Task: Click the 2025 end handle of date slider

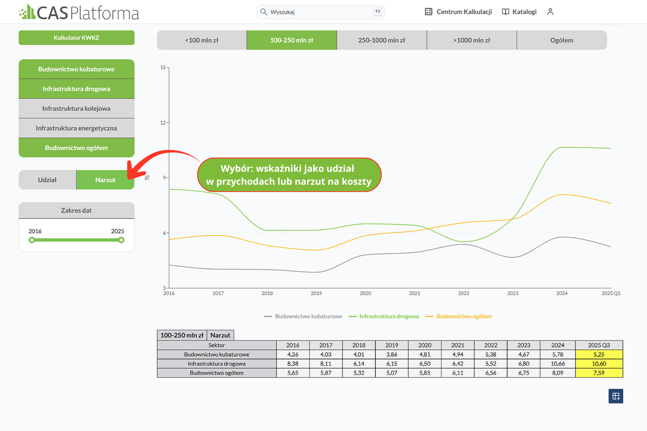Action: click(x=121, y=240)
